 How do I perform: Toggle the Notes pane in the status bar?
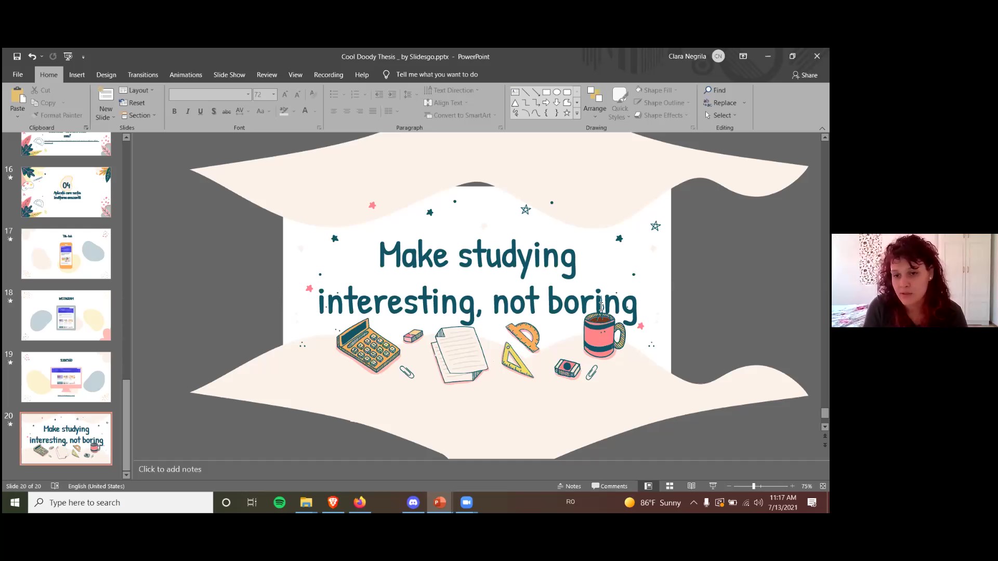click(x=569, y=486)
